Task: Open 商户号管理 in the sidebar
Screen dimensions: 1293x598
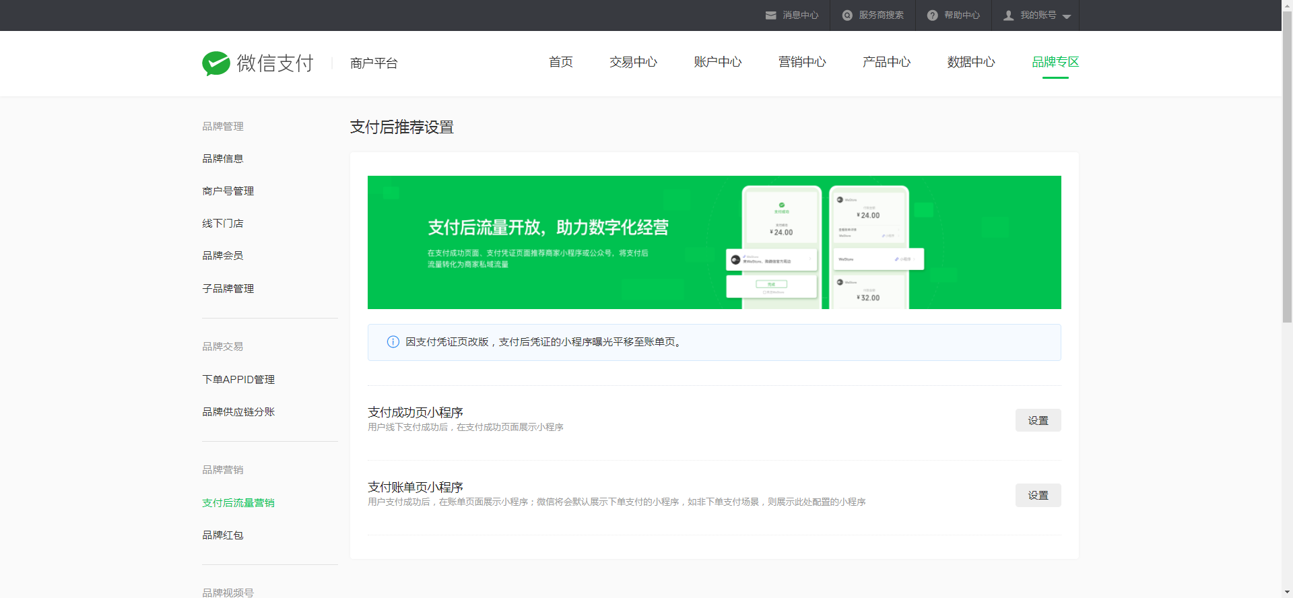Action: pos(228,191)
